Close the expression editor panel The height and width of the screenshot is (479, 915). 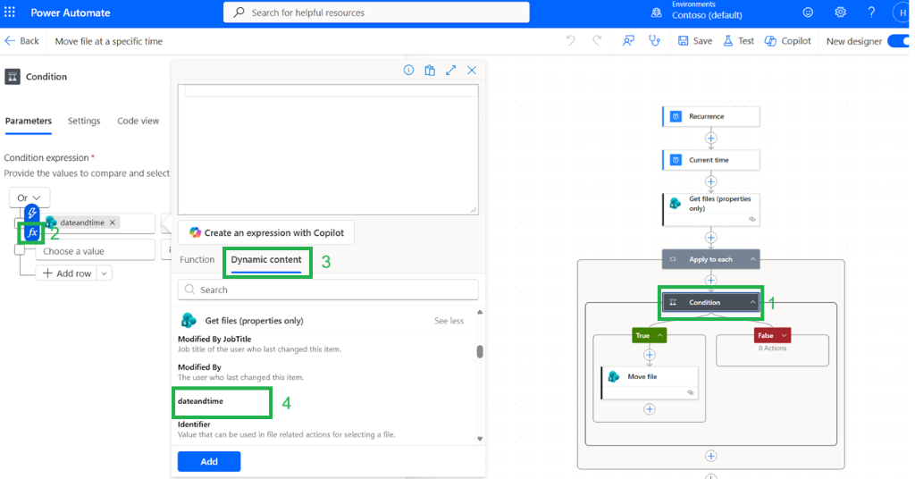472,70
